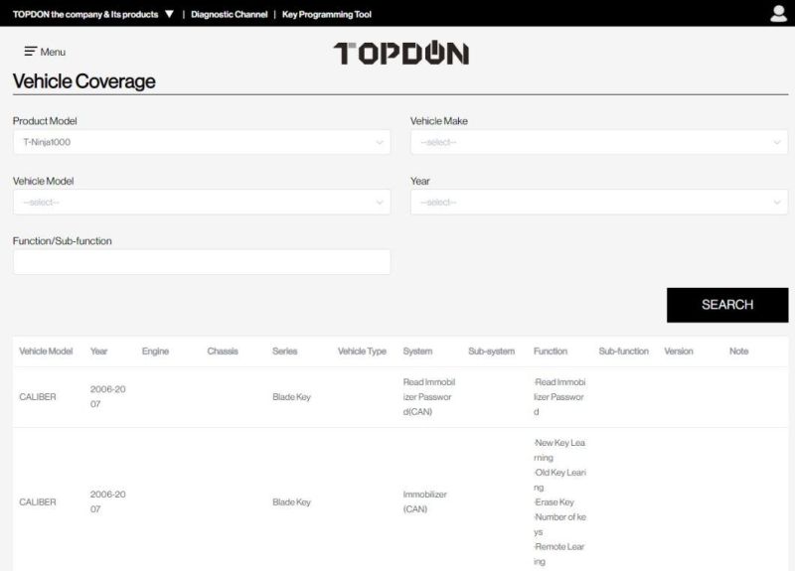This screenshot has height=571, width=795.
Task: Open the Vehicle Model dropdown
Action: tap(202, 203)
